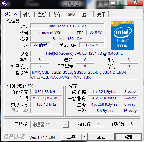Click the 确定 button
Screen dimensions: 144x142
(128, 137)
